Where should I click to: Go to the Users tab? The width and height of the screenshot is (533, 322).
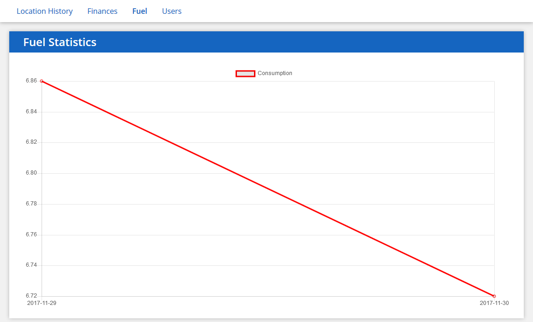coord(171,11)
